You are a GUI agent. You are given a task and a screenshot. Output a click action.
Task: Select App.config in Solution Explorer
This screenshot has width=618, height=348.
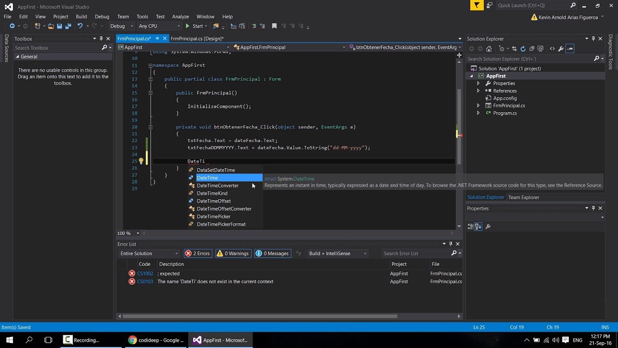coord(505,98)
